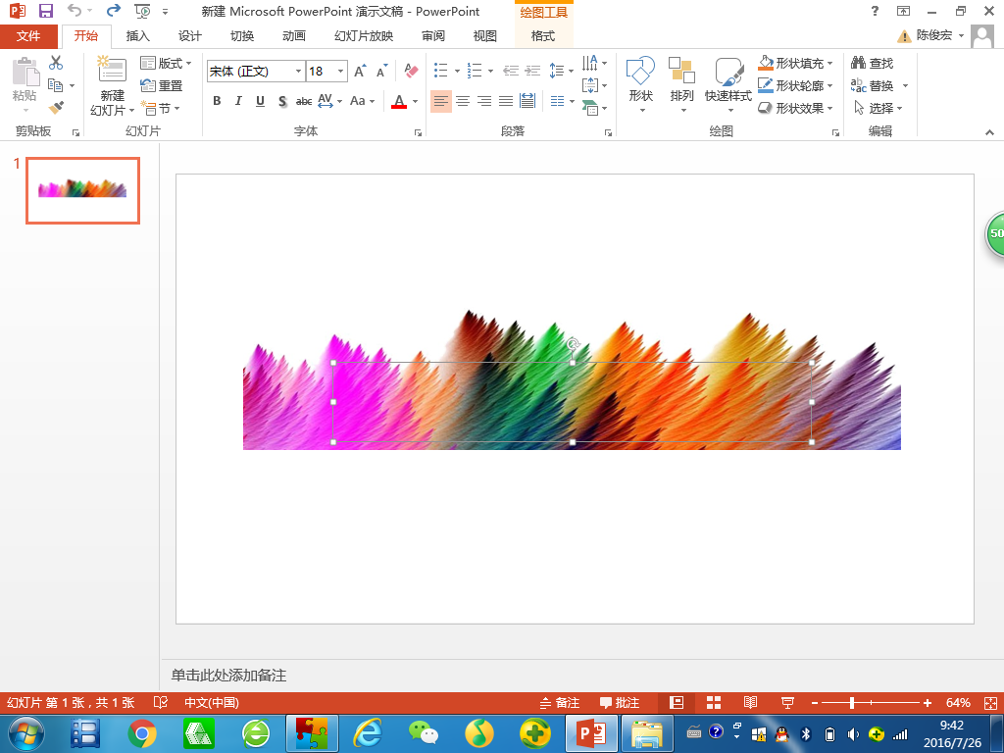Screen dimensions: 1004x753
Task: Click the zoom in plus button
Action: [x=928, y=702]
